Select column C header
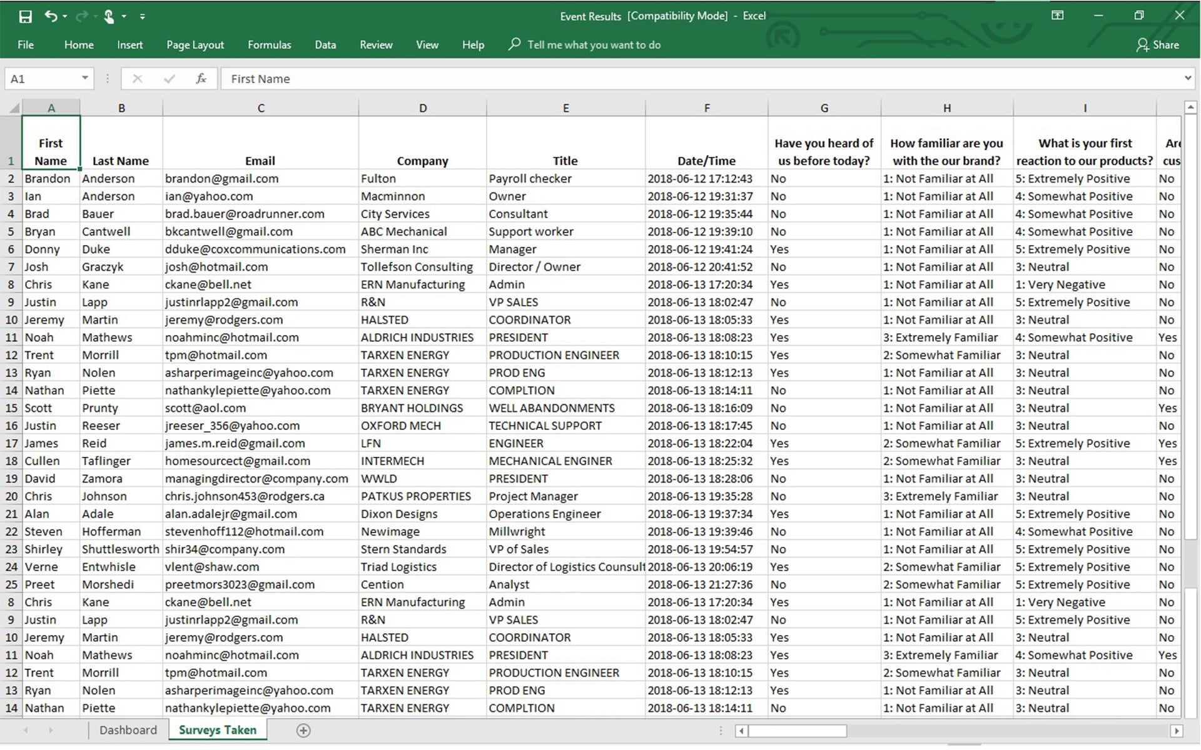 (261, 108)
